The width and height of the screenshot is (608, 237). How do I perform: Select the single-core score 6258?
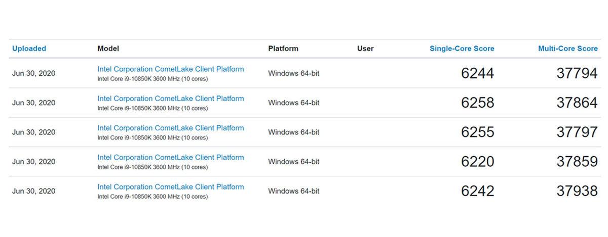(x=478, y=103)
